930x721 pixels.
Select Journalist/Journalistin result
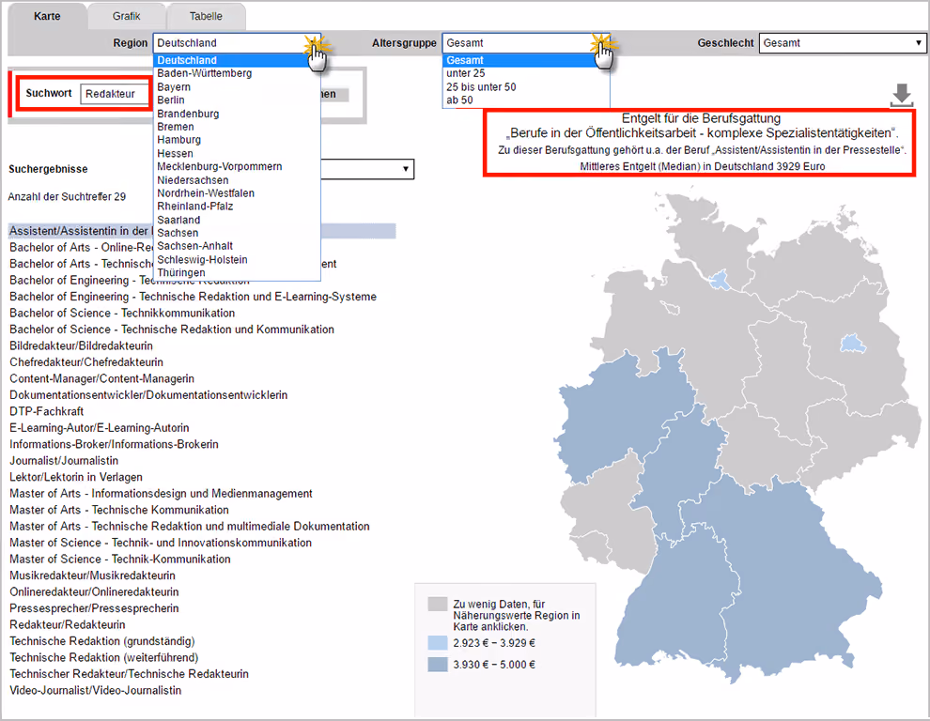tap(64, 461)
